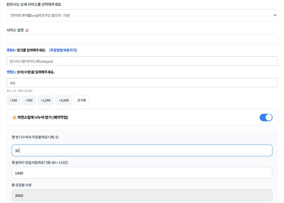This screenshot has height=203, width=284.
Task: Click the quantity field showing 100
Action: [x=142, y=83]
